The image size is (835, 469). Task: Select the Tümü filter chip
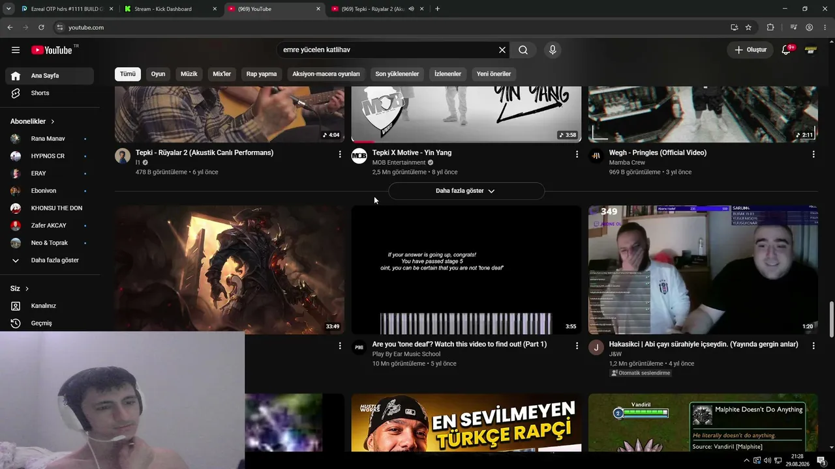coord(128,74)
